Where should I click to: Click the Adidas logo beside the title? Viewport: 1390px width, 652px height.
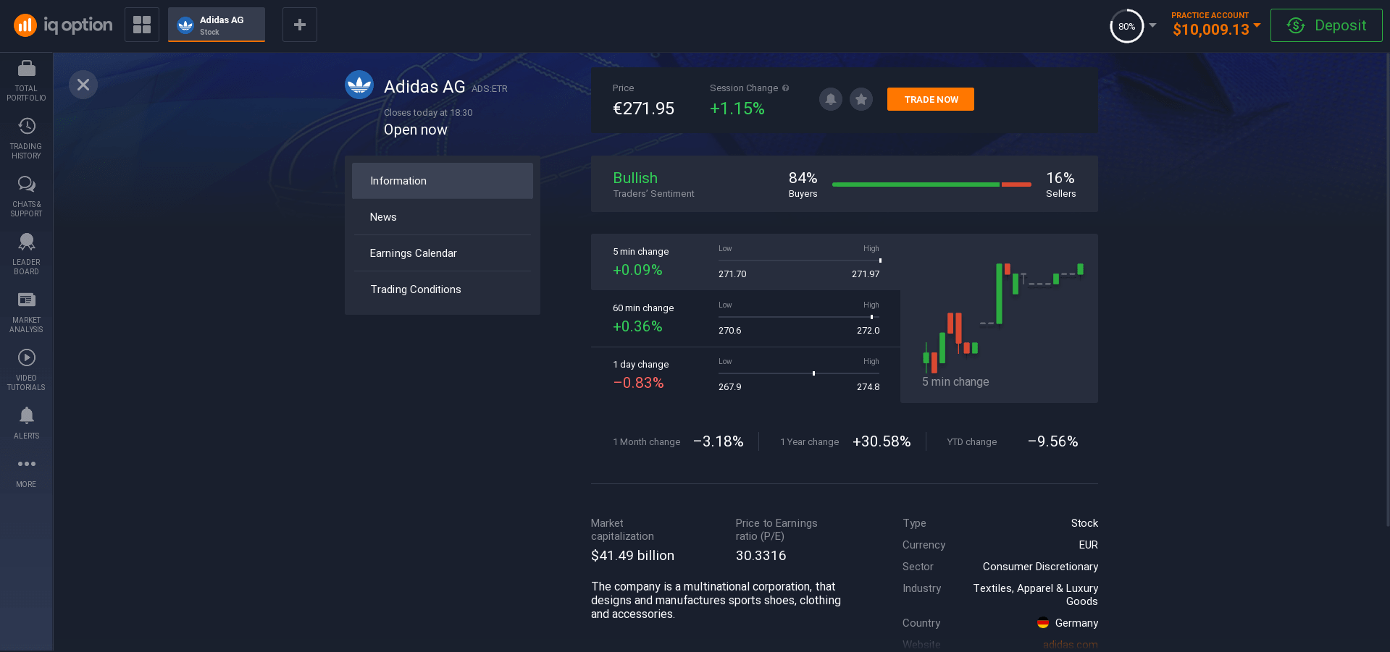(359, 85)
